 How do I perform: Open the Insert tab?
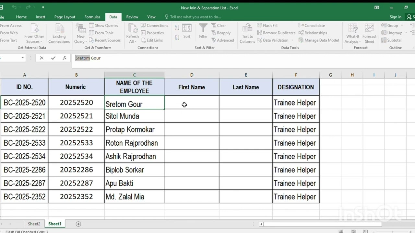point(41,17)
